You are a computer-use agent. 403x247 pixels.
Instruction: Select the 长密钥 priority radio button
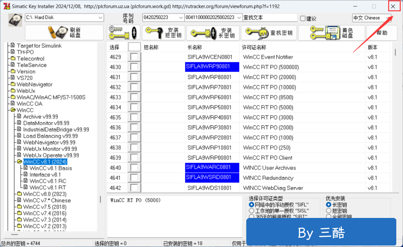pos(328,205)
